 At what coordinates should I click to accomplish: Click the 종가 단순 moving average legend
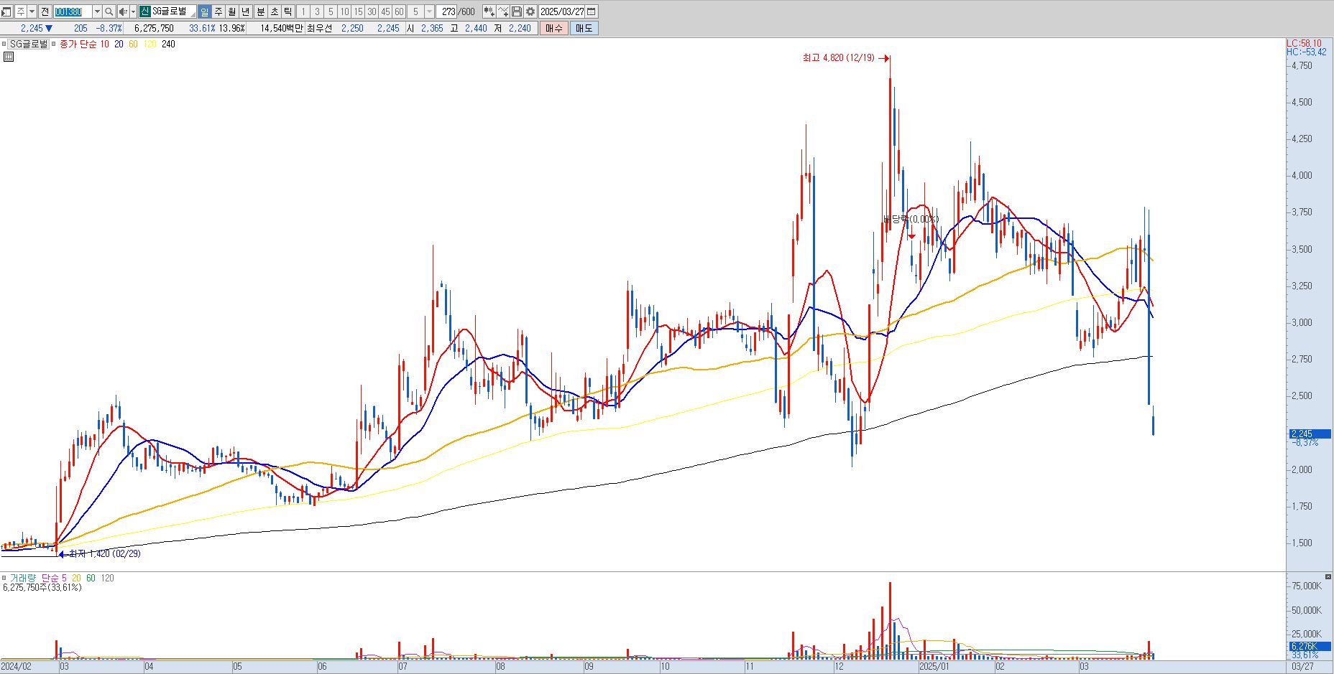(79, 44)
